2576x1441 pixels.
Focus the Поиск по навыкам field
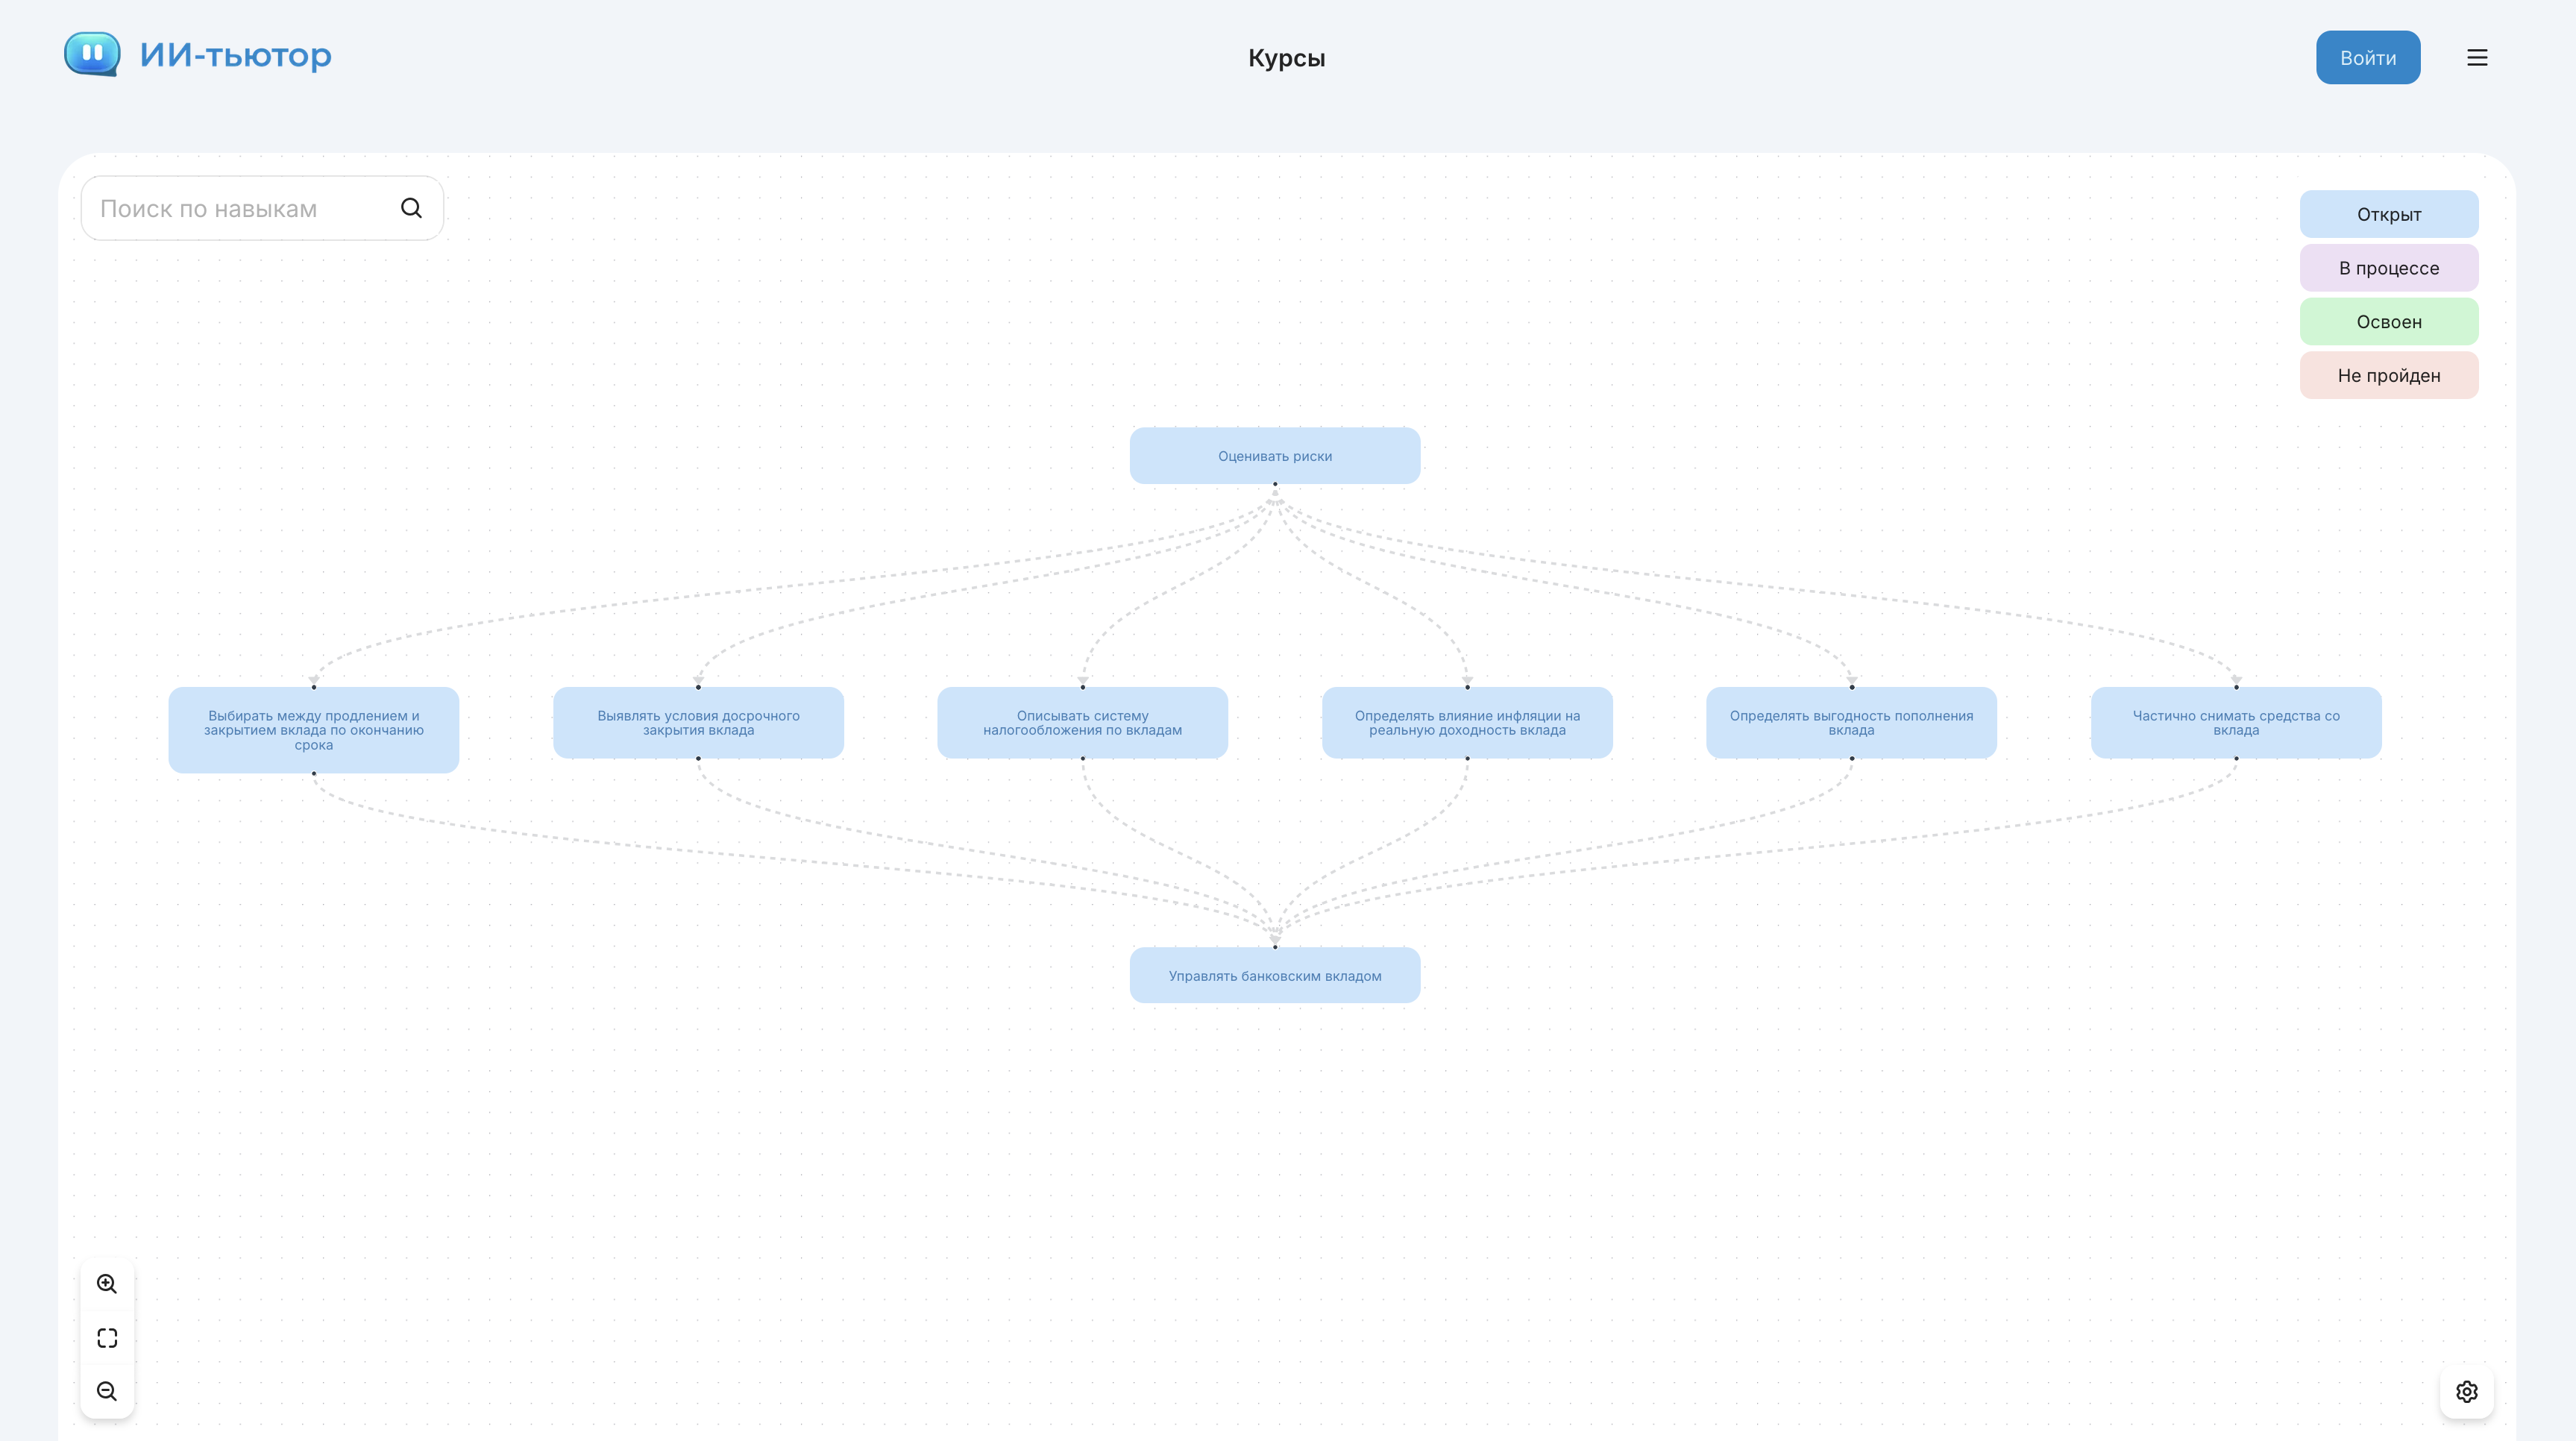240,208
